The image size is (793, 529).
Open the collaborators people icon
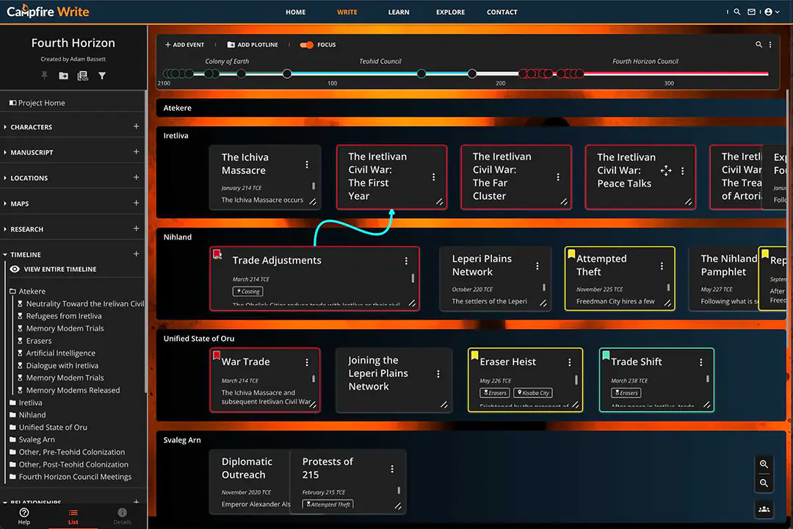pos(764,509)
